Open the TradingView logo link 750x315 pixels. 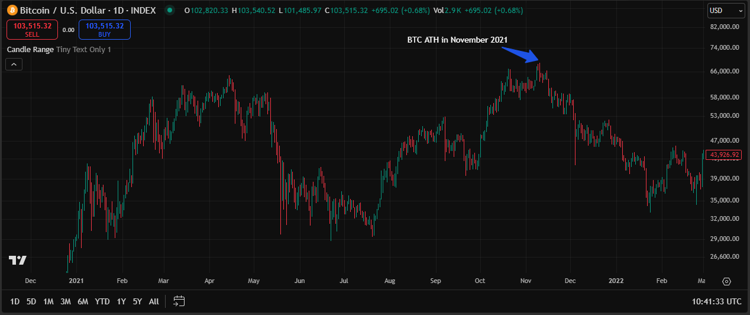tap(18, 260)
